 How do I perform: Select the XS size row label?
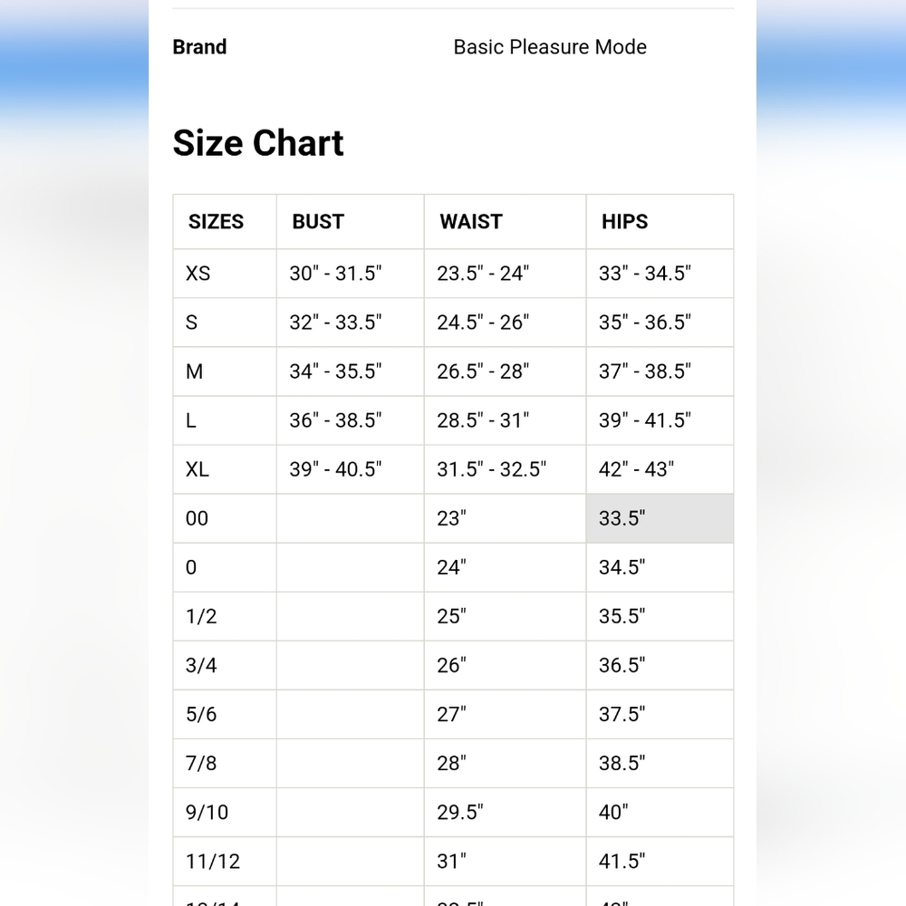pos(198,274)
